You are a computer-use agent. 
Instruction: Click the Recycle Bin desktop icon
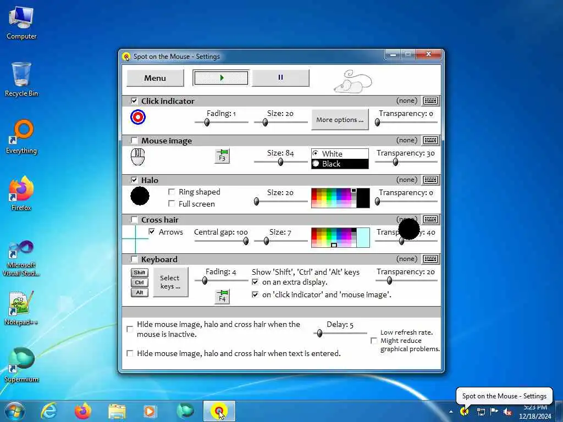21,80
